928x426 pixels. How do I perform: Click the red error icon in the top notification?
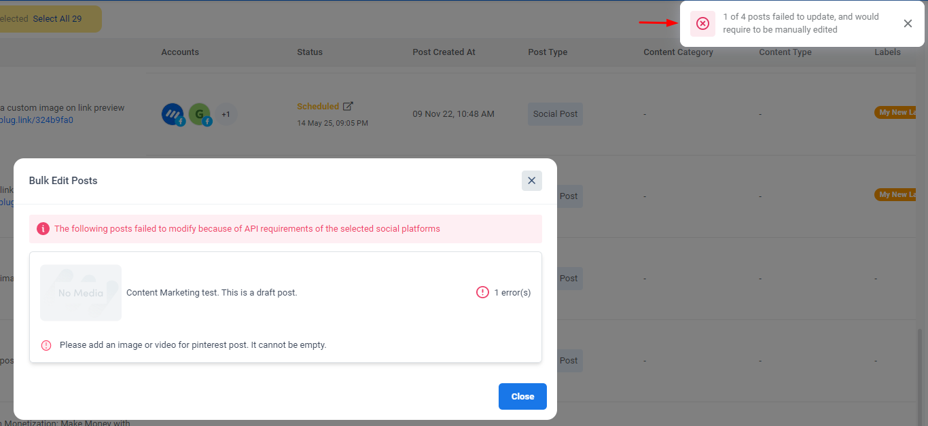702,24
